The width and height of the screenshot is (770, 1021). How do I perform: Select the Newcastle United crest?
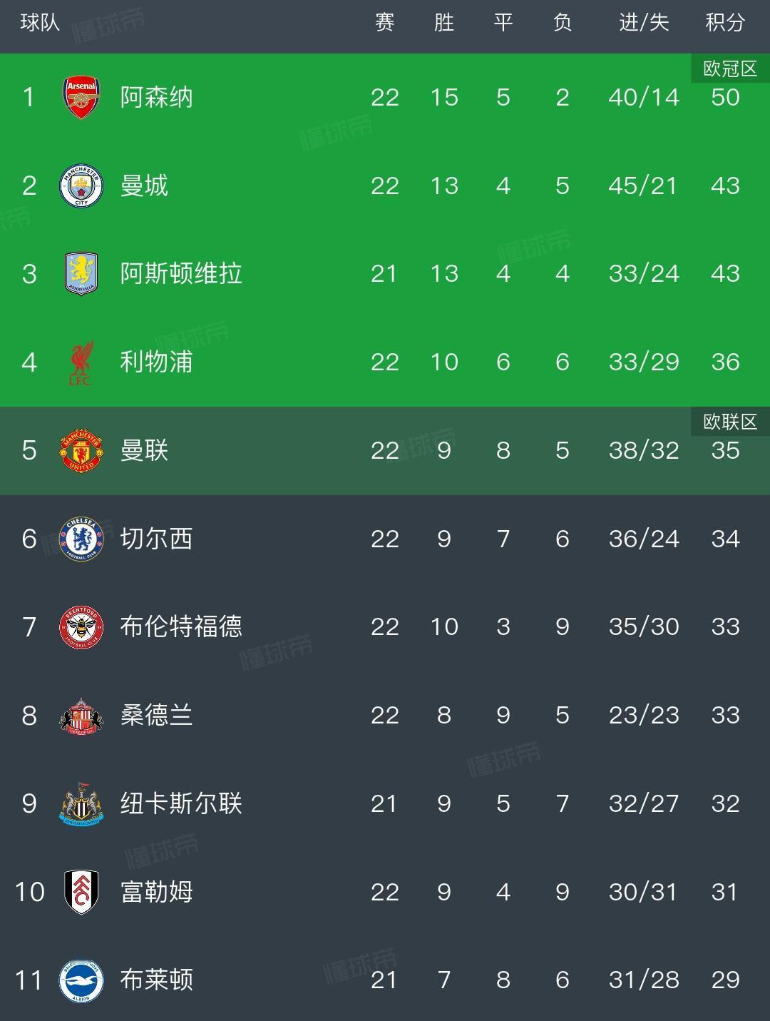click(x=81, y=804)
